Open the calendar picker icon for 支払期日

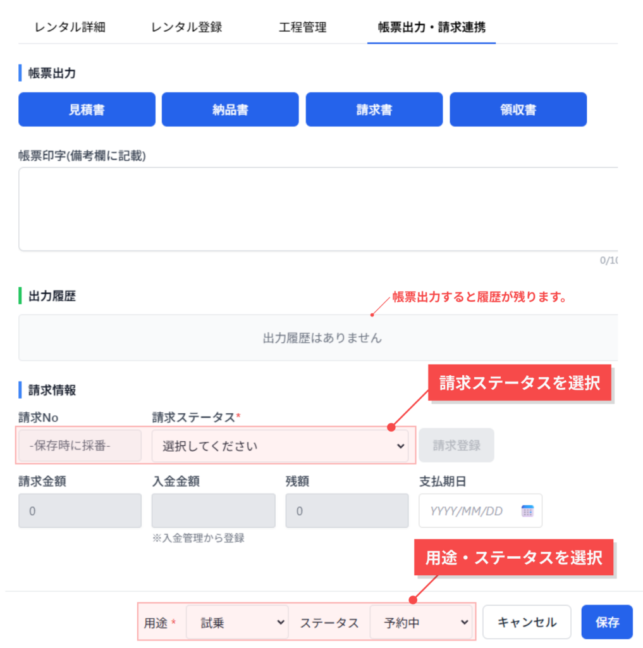527,511
